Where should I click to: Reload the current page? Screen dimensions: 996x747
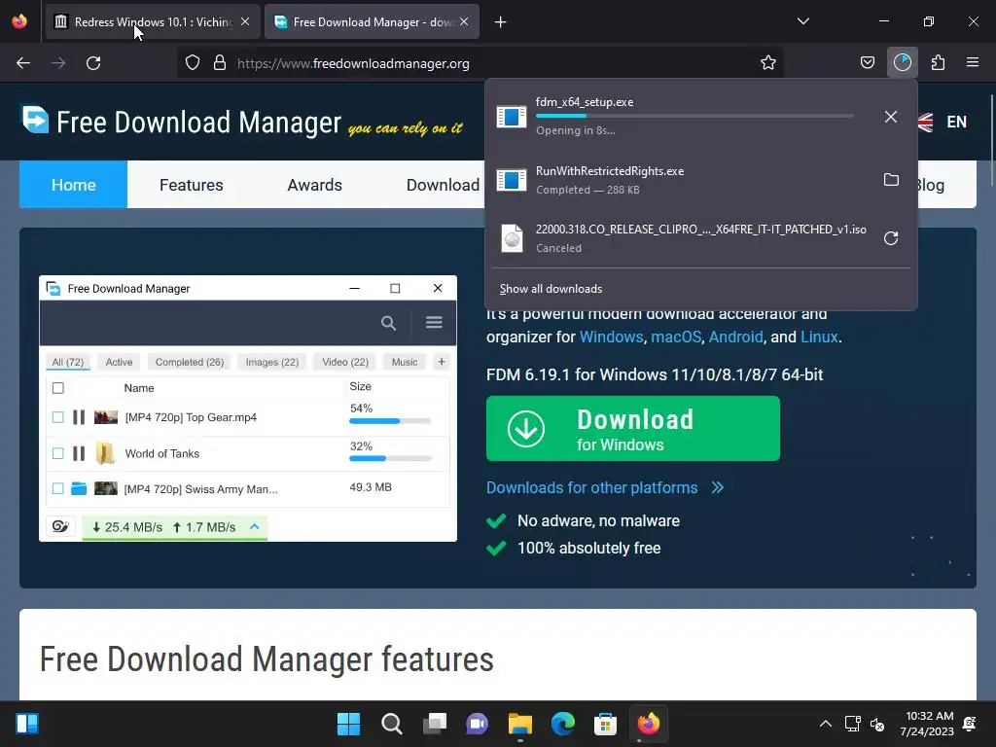click(93, 63)
